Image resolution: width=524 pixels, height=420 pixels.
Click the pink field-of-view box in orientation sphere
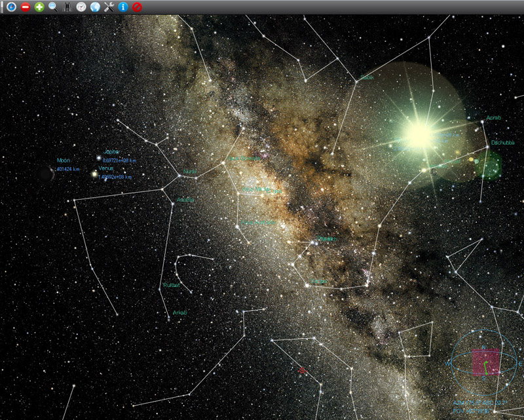486,362
